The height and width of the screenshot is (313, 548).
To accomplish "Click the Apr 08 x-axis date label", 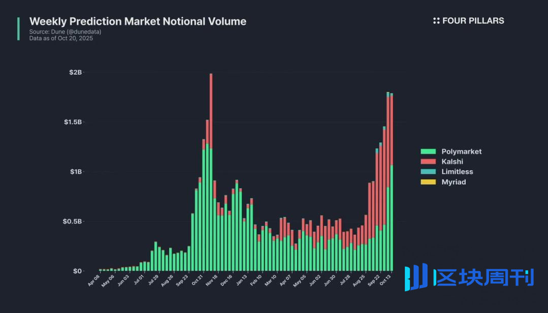I will (x=94, y=281).
